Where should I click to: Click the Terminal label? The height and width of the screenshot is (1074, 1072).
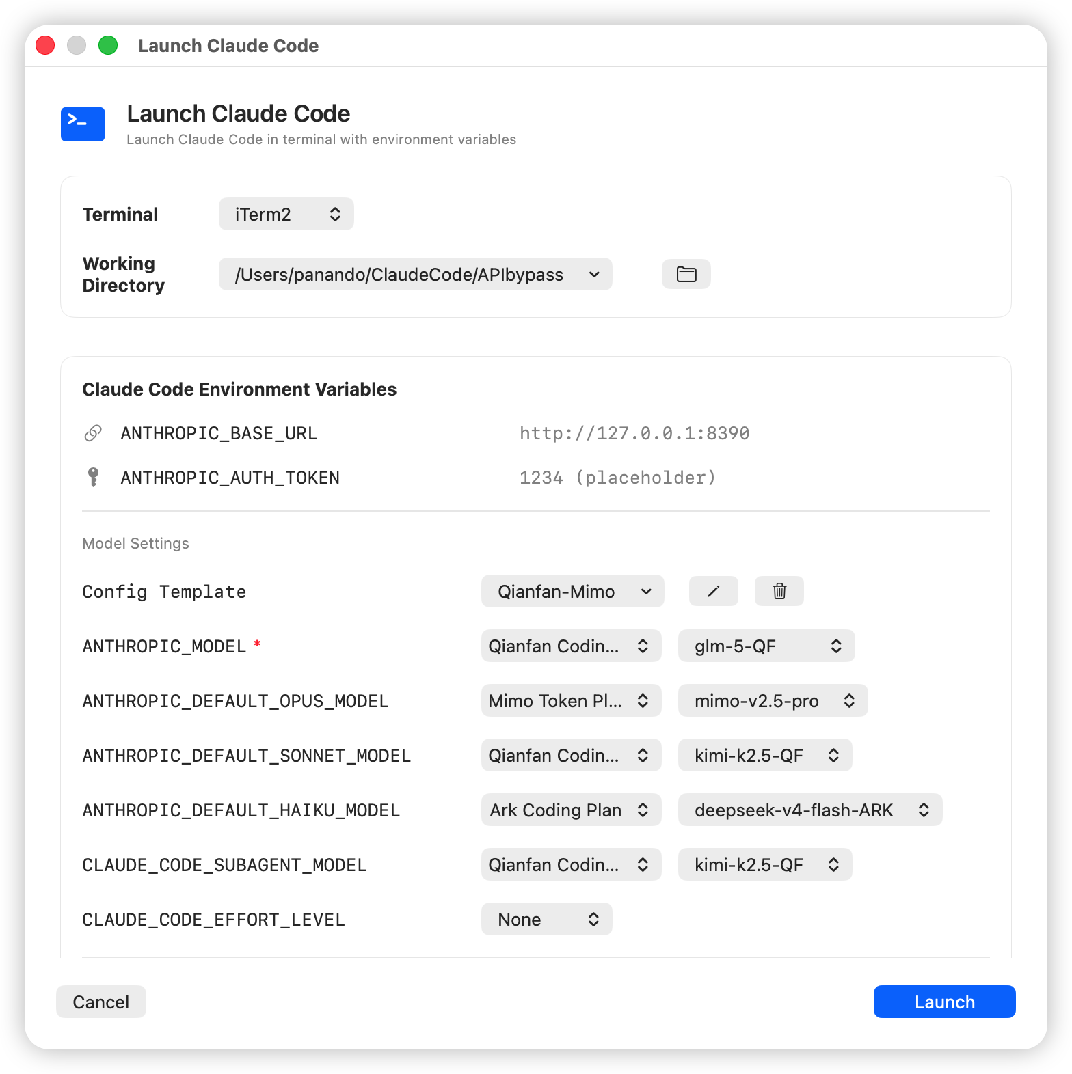coord(120,214)
